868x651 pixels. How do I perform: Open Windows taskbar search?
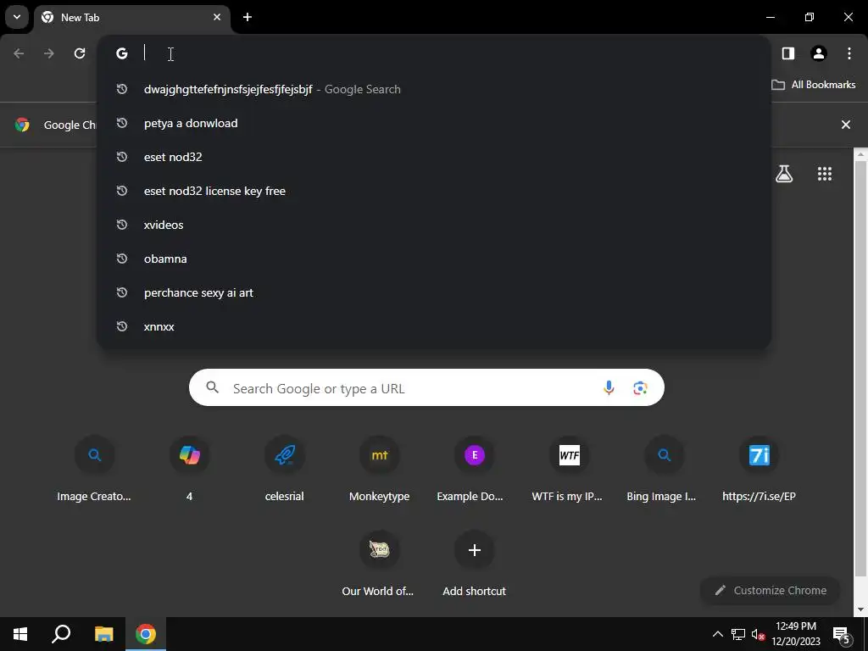pos(61,634)
